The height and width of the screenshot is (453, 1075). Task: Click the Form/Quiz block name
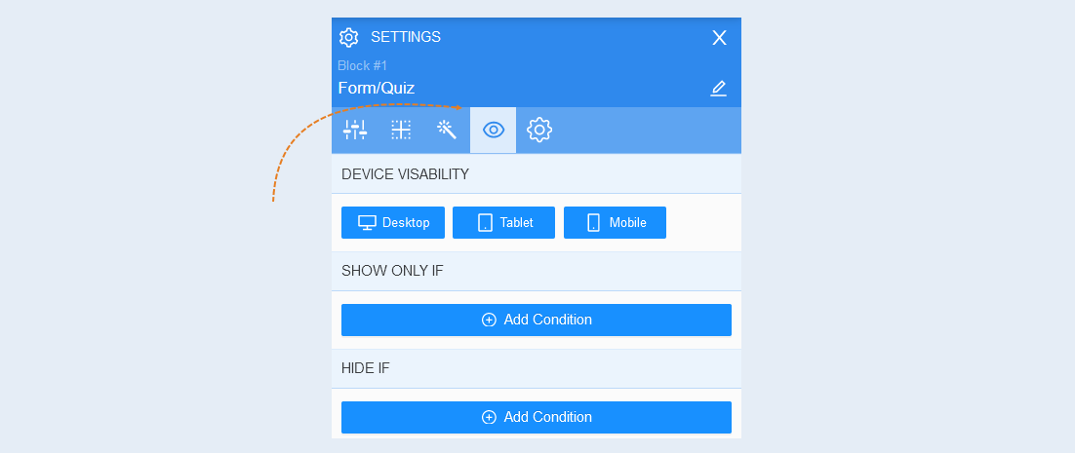[377, 89]
